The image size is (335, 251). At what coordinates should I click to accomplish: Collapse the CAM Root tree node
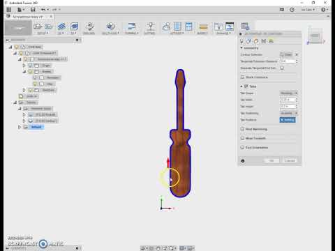[x=10, y=47]
